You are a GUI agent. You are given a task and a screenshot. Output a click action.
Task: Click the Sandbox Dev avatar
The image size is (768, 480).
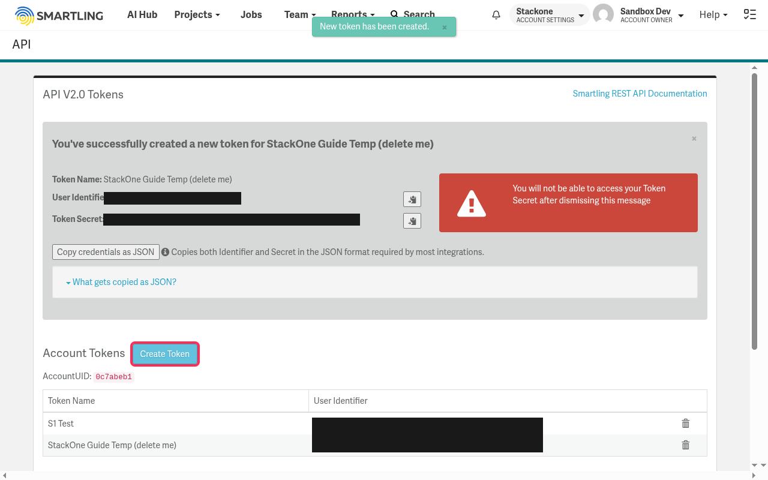(x=603, y=14)
